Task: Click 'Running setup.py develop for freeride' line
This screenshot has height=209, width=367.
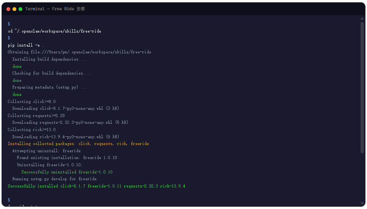Action: (x=54, y=179)
